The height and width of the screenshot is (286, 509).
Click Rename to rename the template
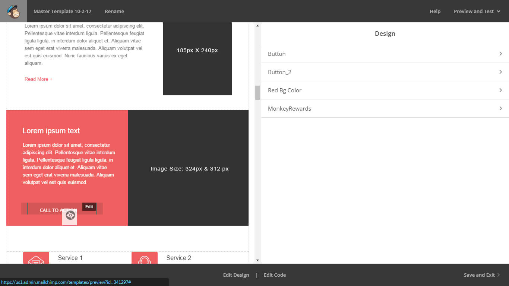coord(114,11)
